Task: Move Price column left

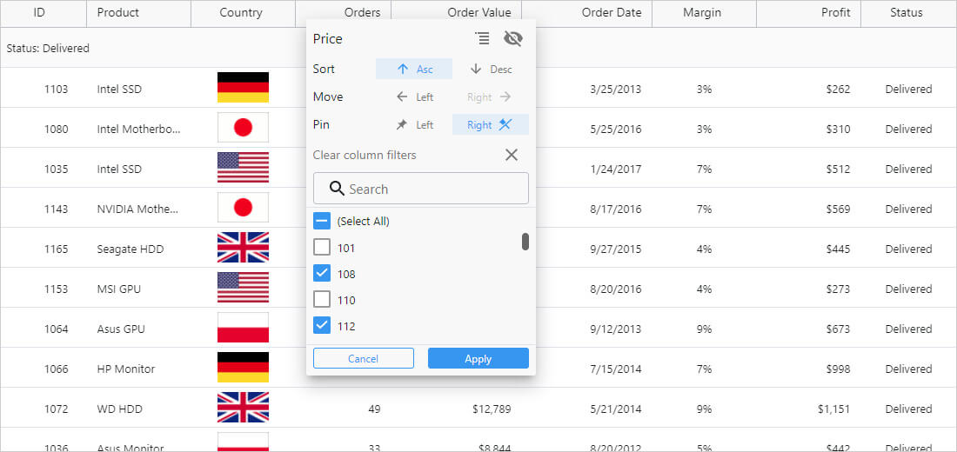Action: coord(414,97)
